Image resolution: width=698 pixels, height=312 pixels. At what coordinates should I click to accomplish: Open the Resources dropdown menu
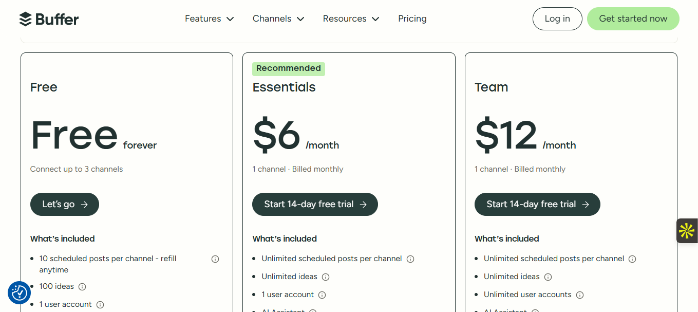pos(351,19)
